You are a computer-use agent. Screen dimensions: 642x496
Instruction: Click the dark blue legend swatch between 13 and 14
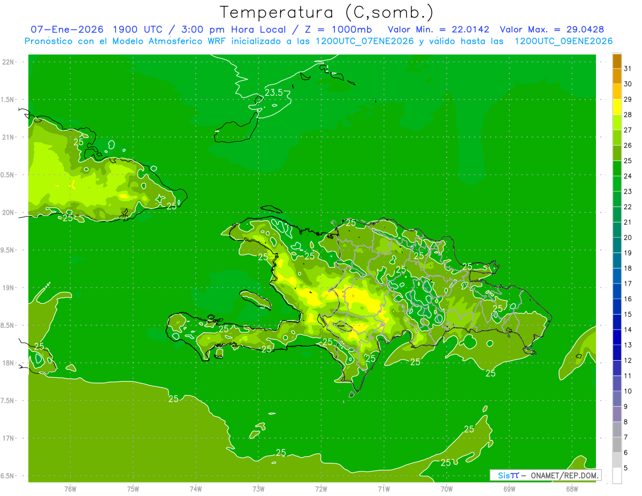click(617, 337)
